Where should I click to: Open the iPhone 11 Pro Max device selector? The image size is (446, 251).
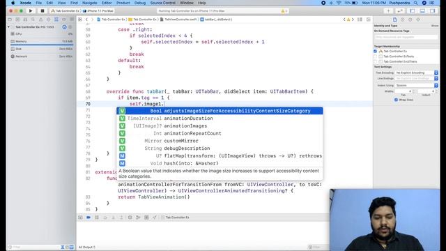98,11
